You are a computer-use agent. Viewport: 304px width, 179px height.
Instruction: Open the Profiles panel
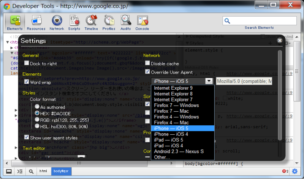click(x=109, y=23)
